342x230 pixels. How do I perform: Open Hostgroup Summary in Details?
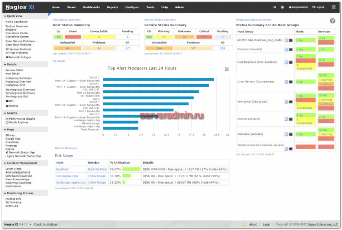click(19, 78)
